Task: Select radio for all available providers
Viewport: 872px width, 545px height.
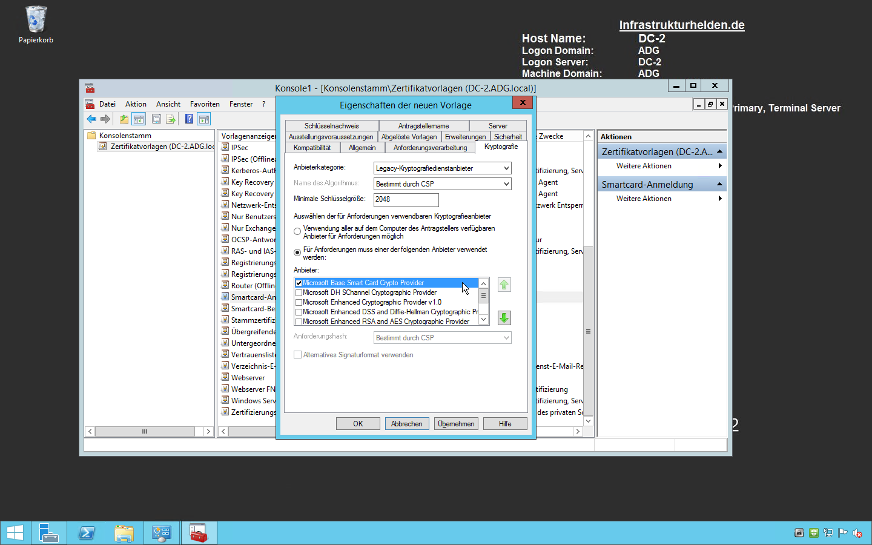Action: 297,232
